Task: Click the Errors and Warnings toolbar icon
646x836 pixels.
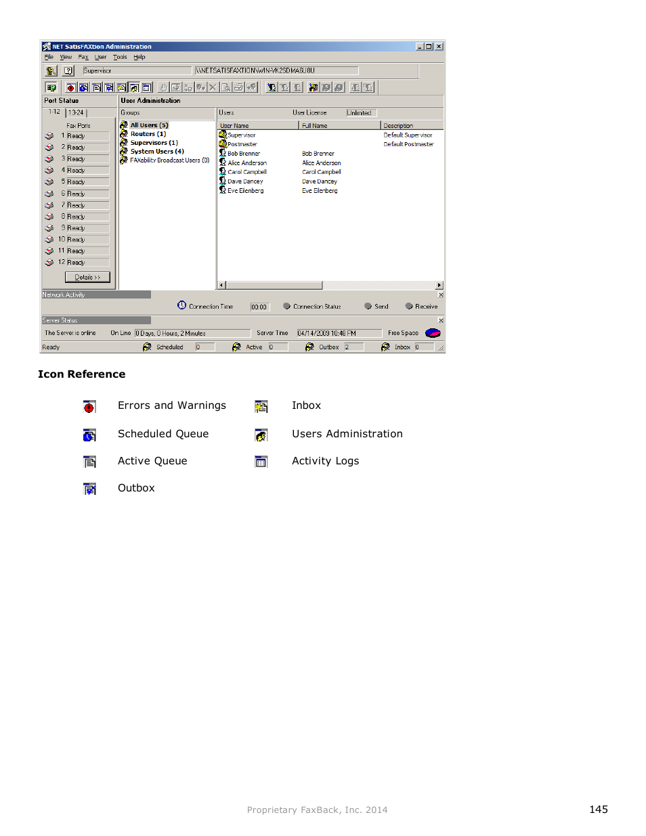Action: tap(70, 87)
